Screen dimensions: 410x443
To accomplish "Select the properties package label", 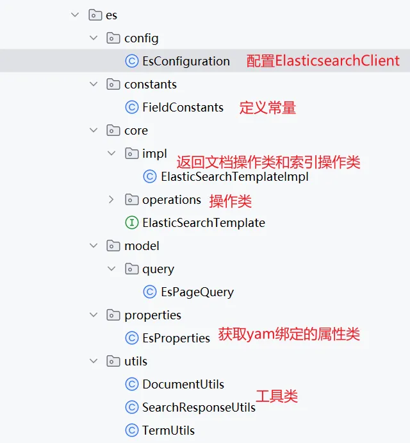I will tap(152, 315).
